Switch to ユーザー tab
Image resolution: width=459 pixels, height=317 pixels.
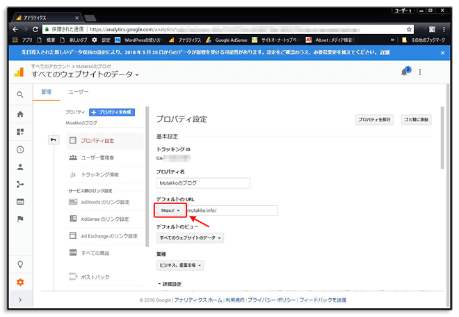(78, 92)
